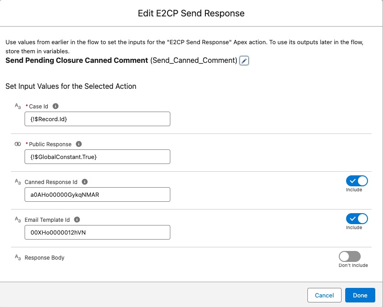Click the text type icon beside Email Template Id
This screenshot has width=383, height=307.
[x=18, y=220]
